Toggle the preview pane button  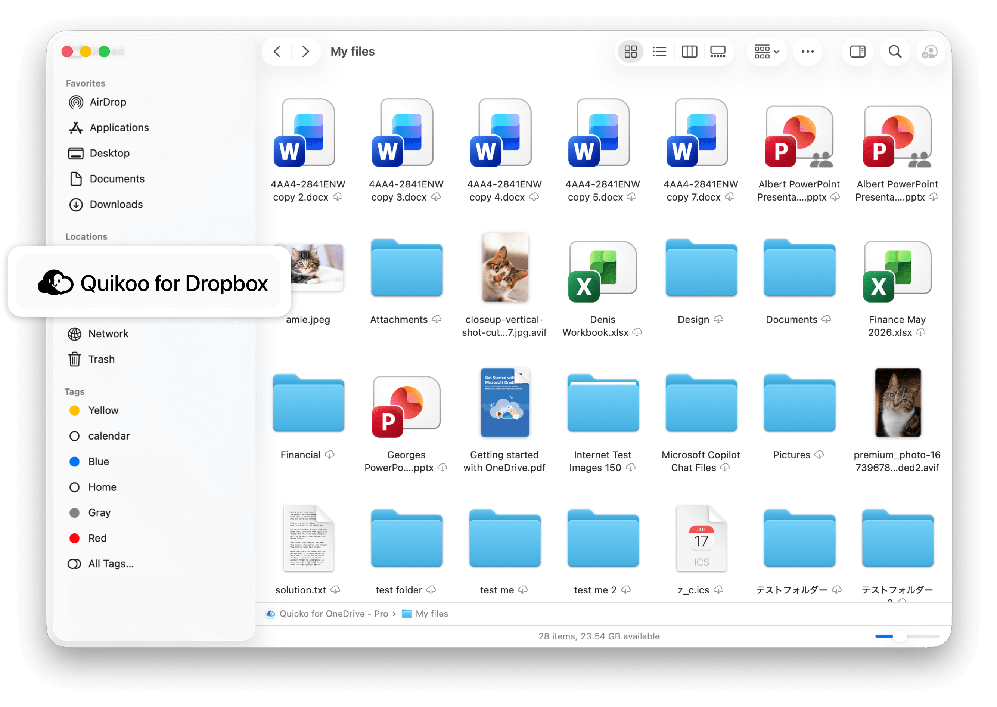tap(858, 52)
